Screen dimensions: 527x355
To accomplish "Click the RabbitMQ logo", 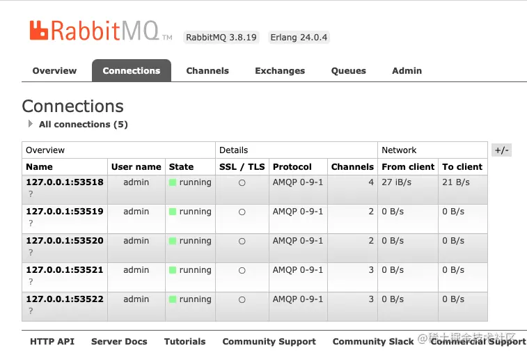I will pyautogui.click(x=100, y=31).
